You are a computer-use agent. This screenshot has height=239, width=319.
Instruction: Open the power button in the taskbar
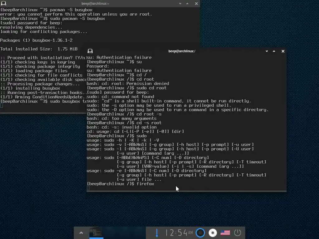point(237,233)
